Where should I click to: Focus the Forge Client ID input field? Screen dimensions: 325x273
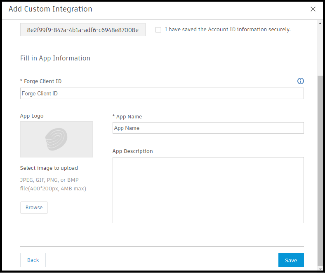(x=162, y=94)
